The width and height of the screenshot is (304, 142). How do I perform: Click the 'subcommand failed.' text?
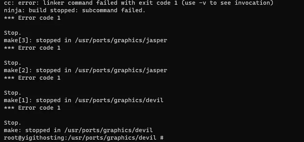coord(114,10)
